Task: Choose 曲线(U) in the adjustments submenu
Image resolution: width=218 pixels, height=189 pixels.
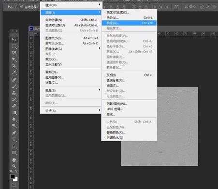Action: point(129,23)
